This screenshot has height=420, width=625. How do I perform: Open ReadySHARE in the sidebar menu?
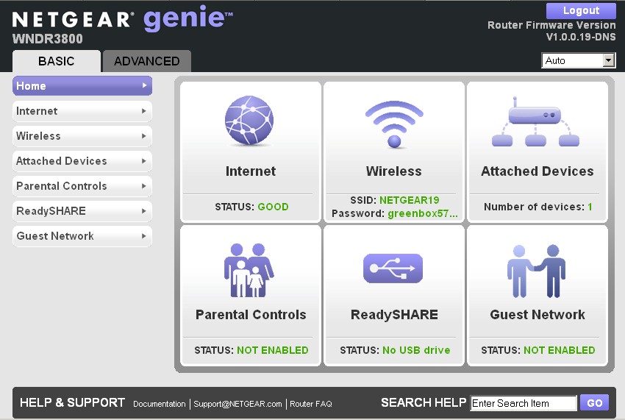coord(82,211)
